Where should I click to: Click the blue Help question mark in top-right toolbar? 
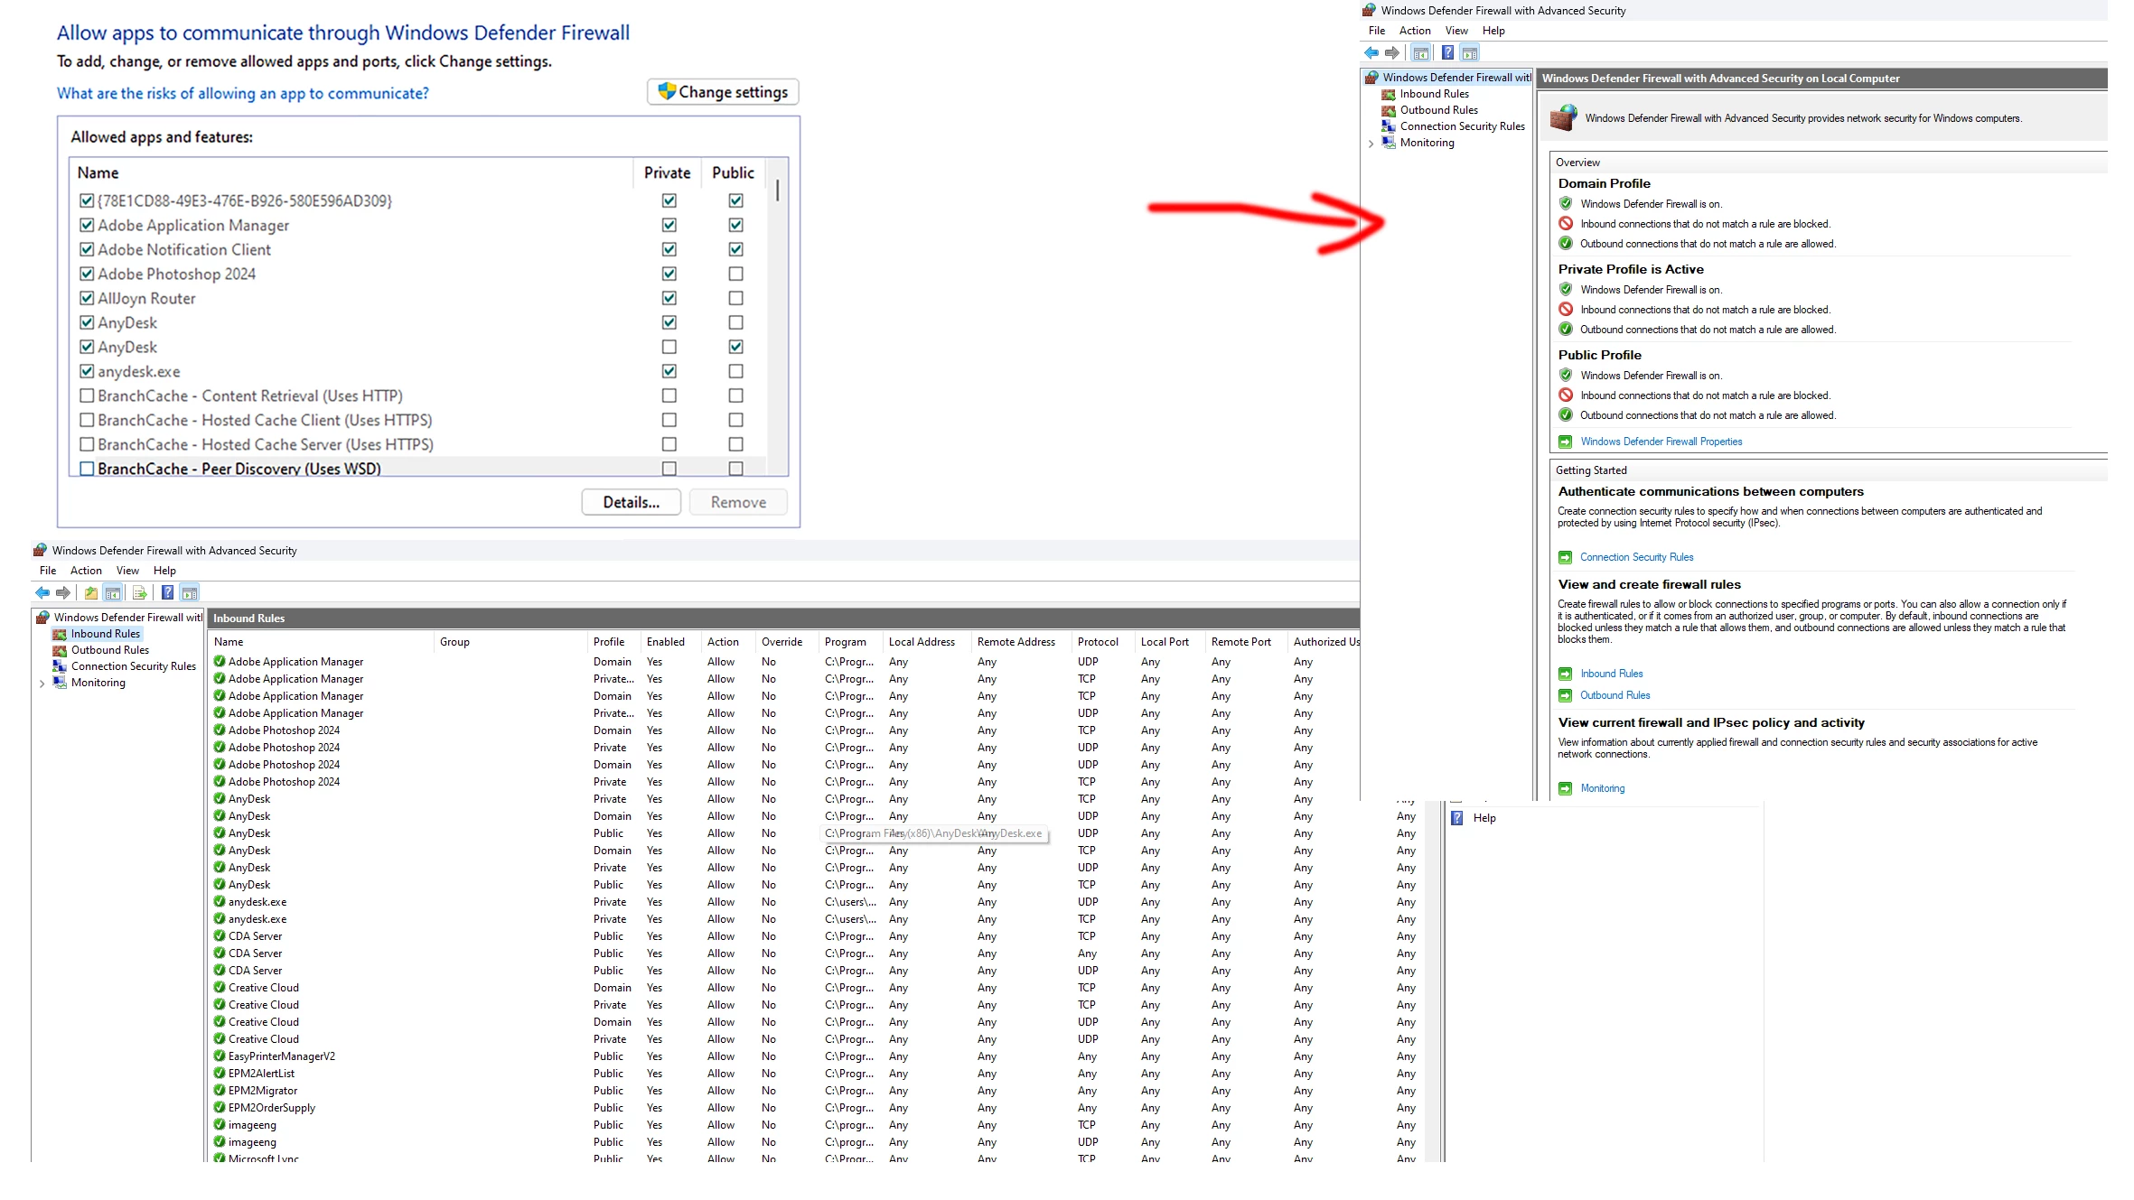[x=1447, y=53]
